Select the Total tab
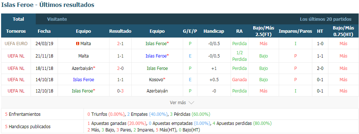The height and width of the screenshot is (134, 359). 19,19
